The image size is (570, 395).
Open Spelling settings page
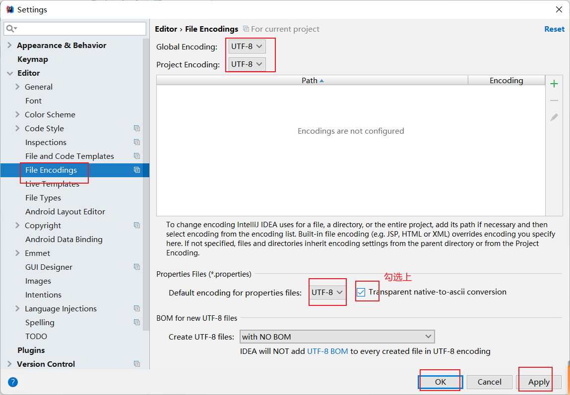[x=40, y=322]
